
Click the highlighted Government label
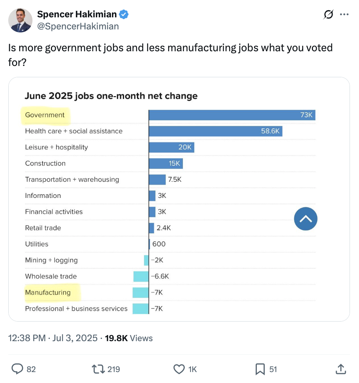pos(45,115)
